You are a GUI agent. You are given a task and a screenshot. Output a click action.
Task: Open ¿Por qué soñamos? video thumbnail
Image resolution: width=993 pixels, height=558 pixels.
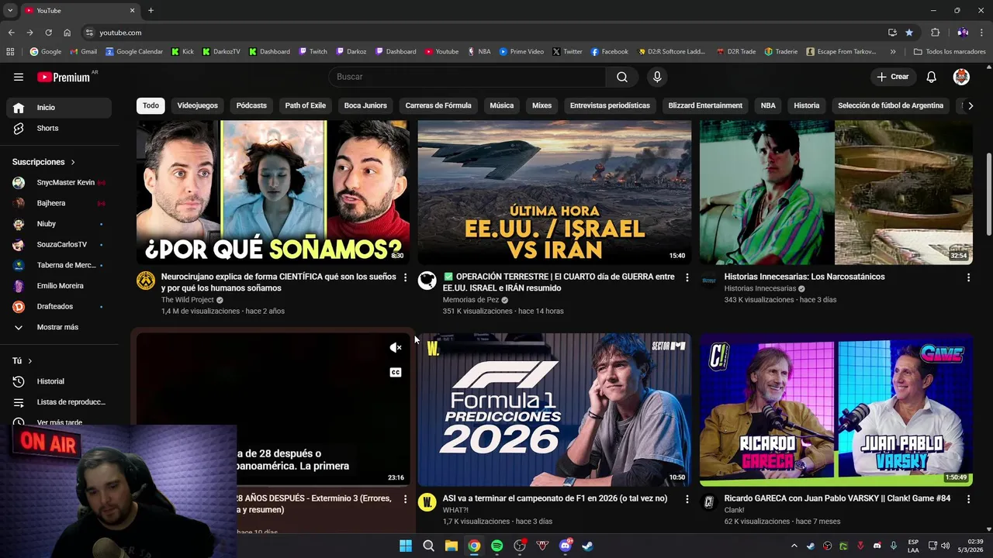[273, 192]
